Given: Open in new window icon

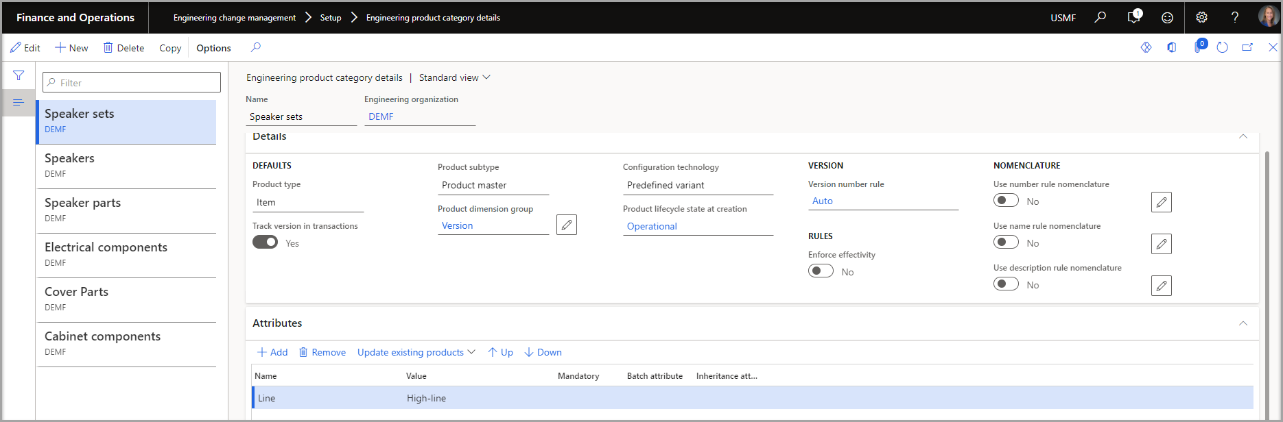Looking at the screenshot, I should pos(1247,47).
